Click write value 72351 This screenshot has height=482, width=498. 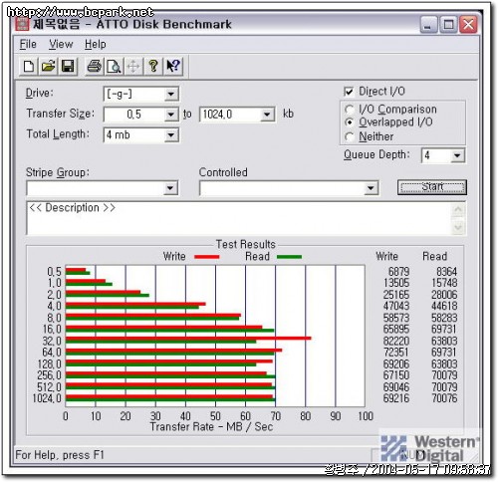click(x=396, y=352)
